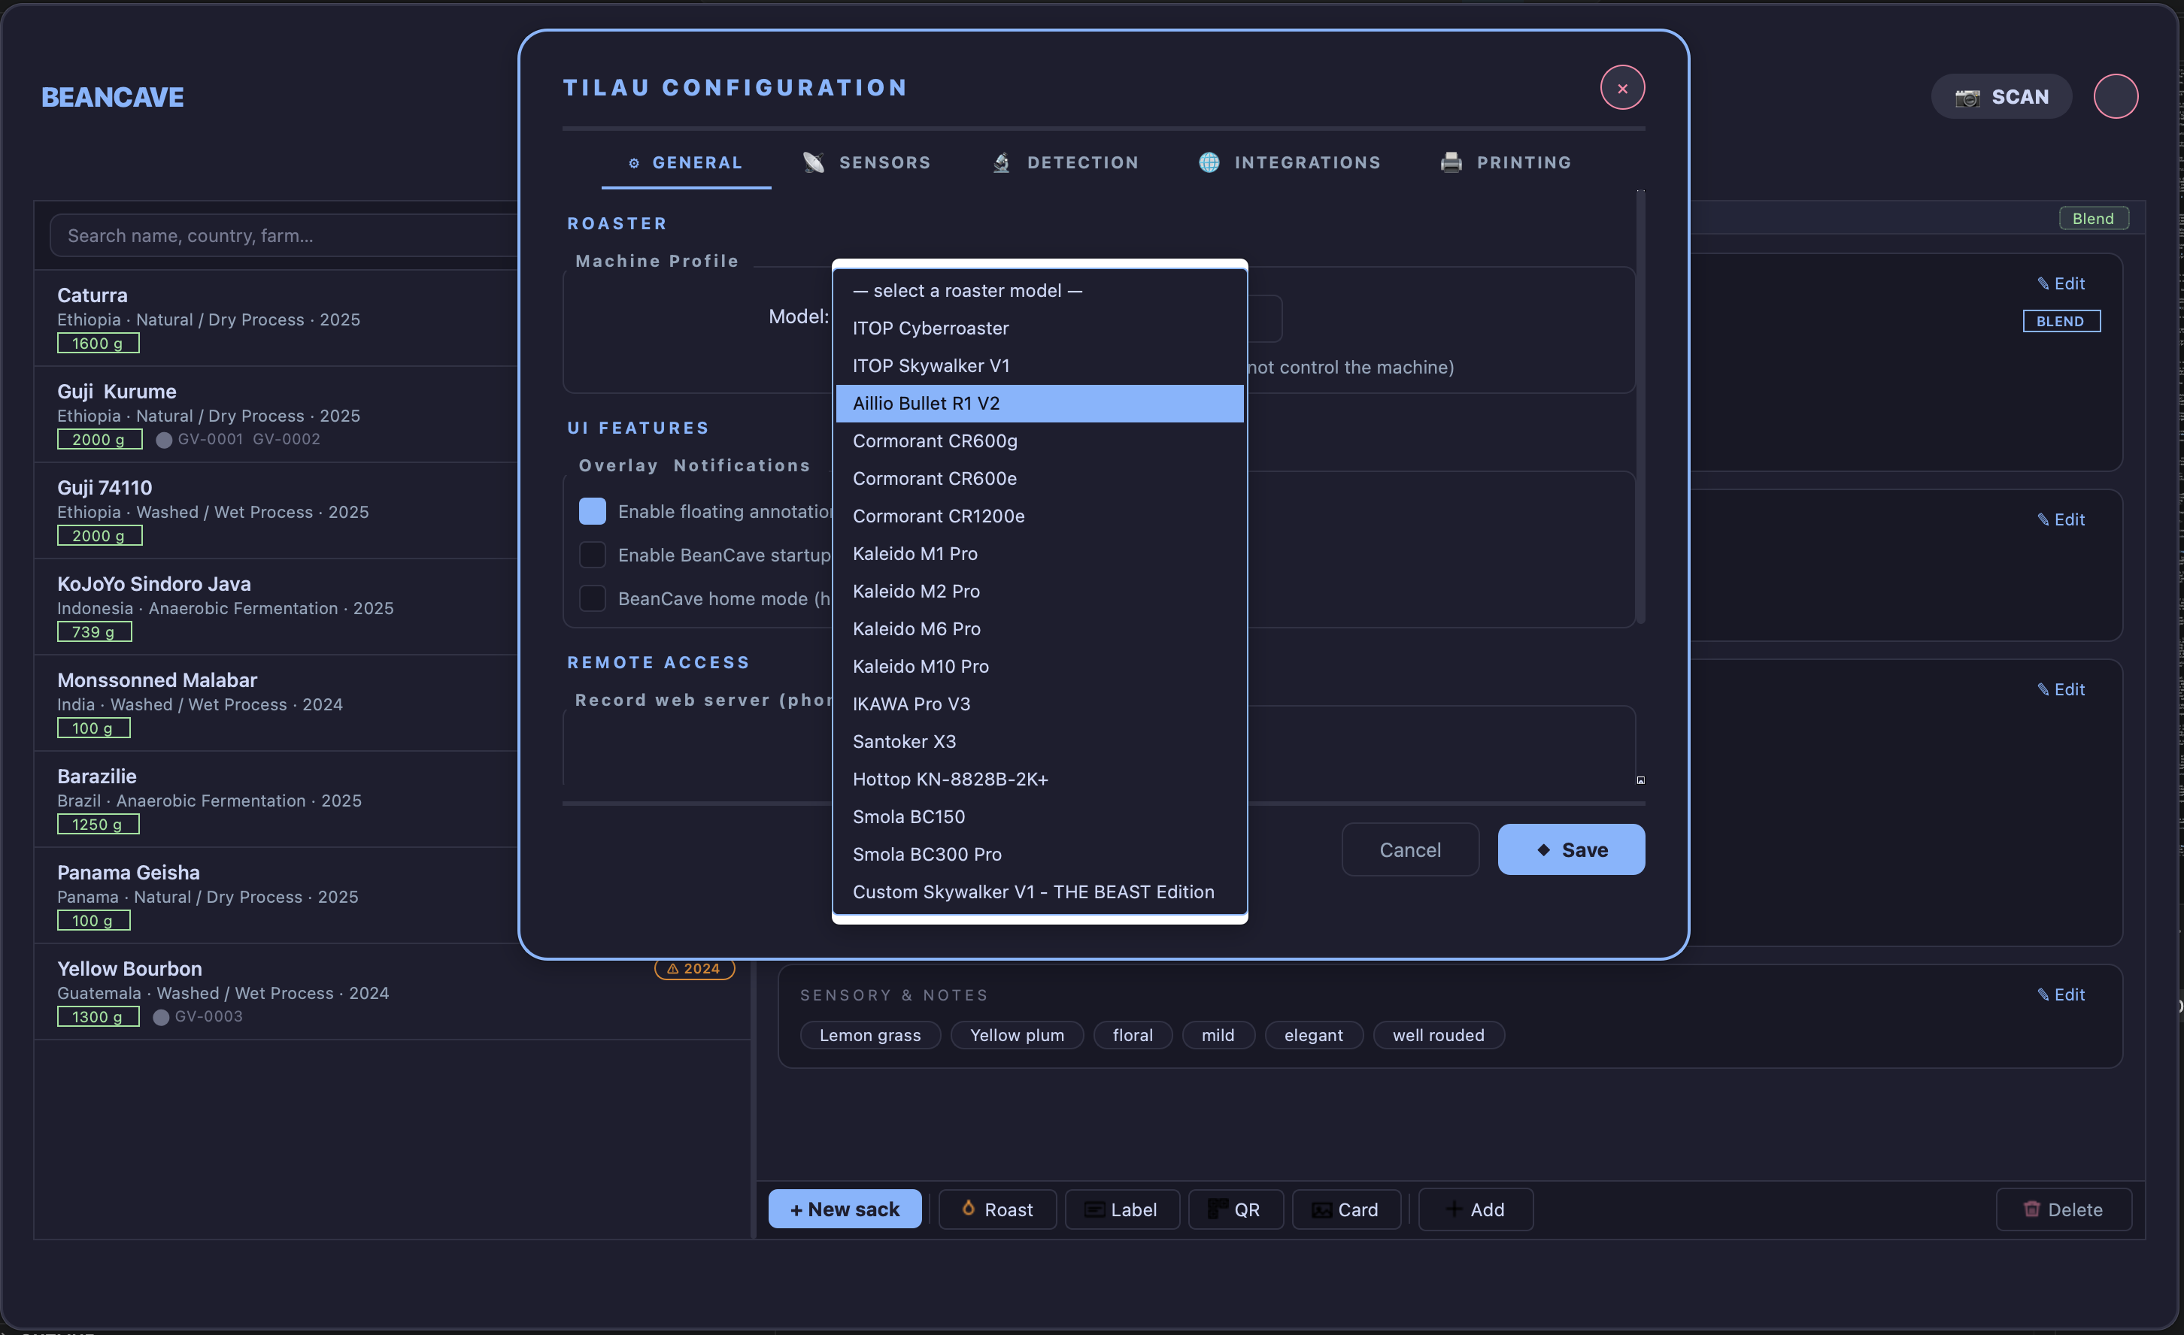
Task: Pick the placeholder select a roaster model
Action: [x=1039, y=291]
